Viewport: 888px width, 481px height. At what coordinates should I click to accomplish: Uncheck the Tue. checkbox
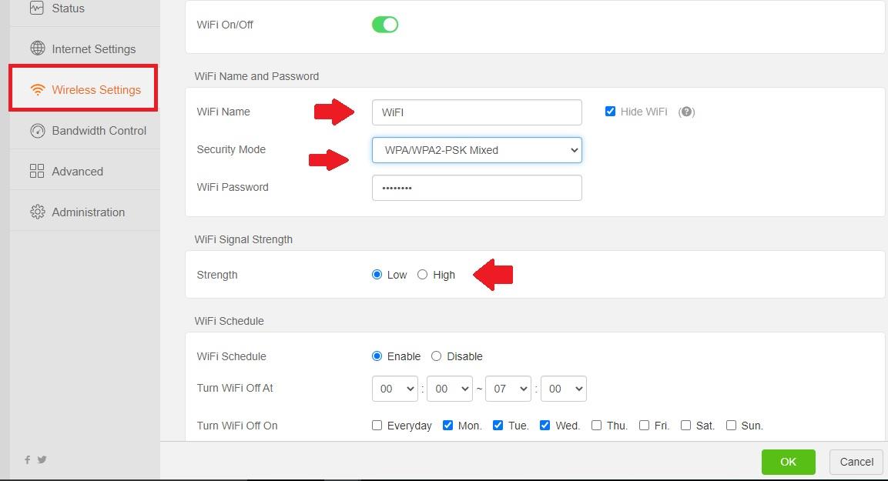coord(498,425)
